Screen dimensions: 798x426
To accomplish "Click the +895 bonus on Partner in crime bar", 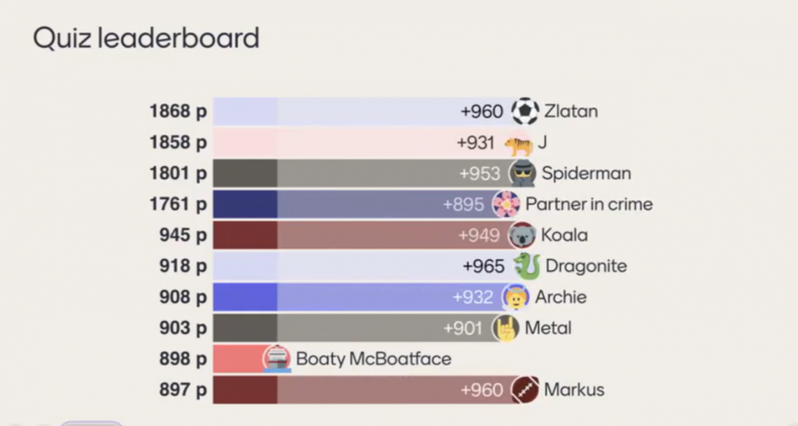I will [x=463, y=204].
